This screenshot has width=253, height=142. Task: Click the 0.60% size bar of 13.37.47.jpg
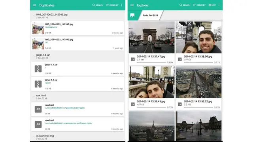[151, 62]
